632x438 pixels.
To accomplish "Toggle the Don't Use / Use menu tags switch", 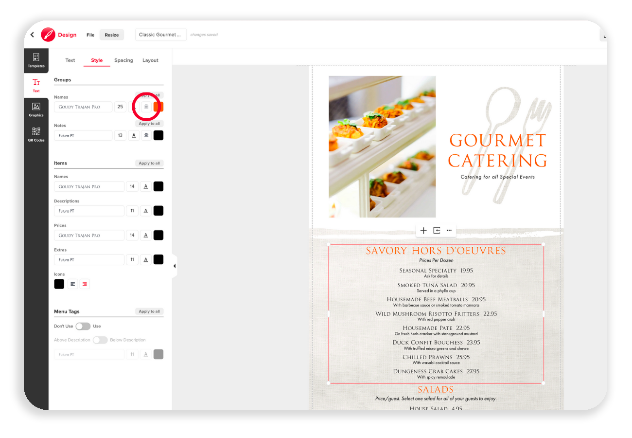I will [83, 326].
